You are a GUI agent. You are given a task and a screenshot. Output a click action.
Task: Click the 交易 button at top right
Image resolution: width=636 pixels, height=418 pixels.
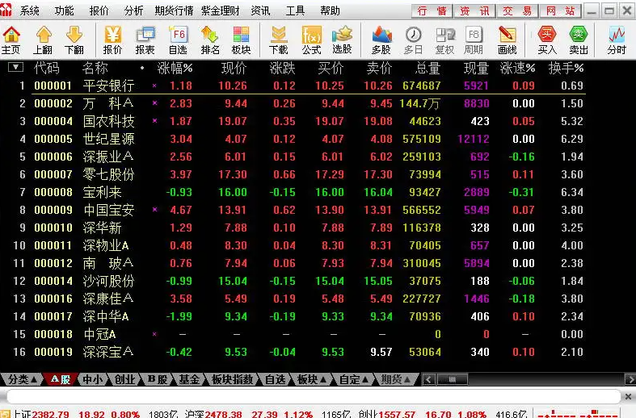tap(517, 10)
